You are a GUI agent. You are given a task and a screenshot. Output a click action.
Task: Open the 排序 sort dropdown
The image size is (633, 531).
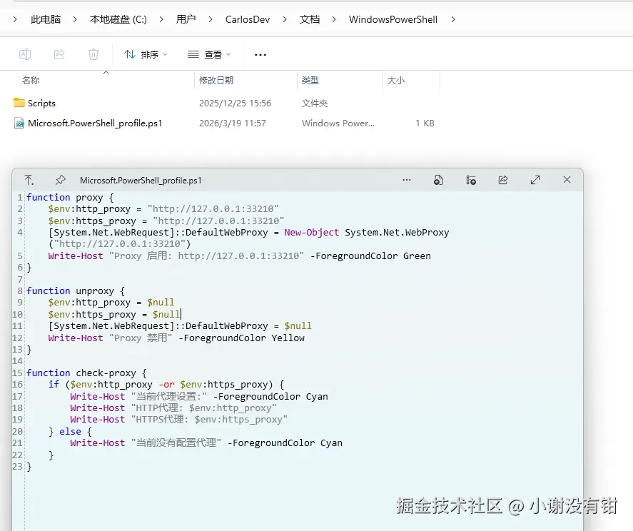pyautogui.click(x=146, y=54)
